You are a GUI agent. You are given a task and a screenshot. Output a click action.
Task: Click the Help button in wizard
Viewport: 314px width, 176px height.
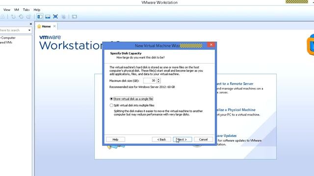[x=115, y=139]
